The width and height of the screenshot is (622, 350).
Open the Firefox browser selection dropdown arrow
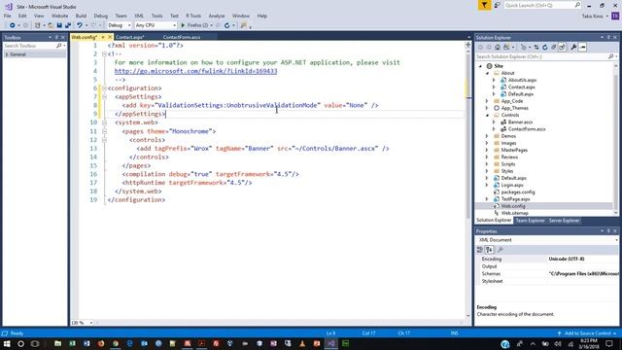[212, 25]
